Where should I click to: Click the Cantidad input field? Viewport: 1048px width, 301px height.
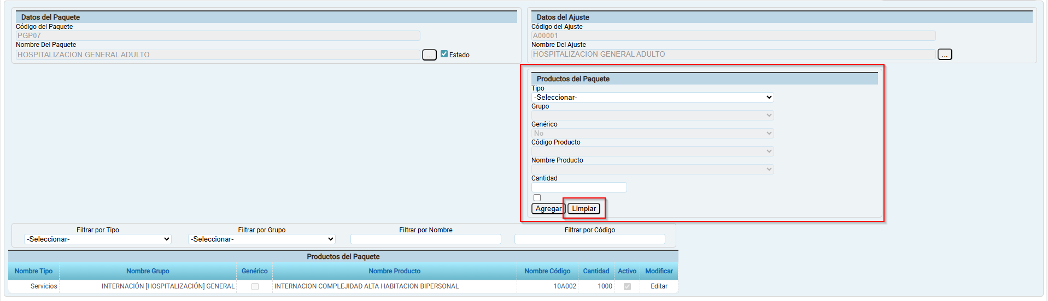[x=579, y=188]
